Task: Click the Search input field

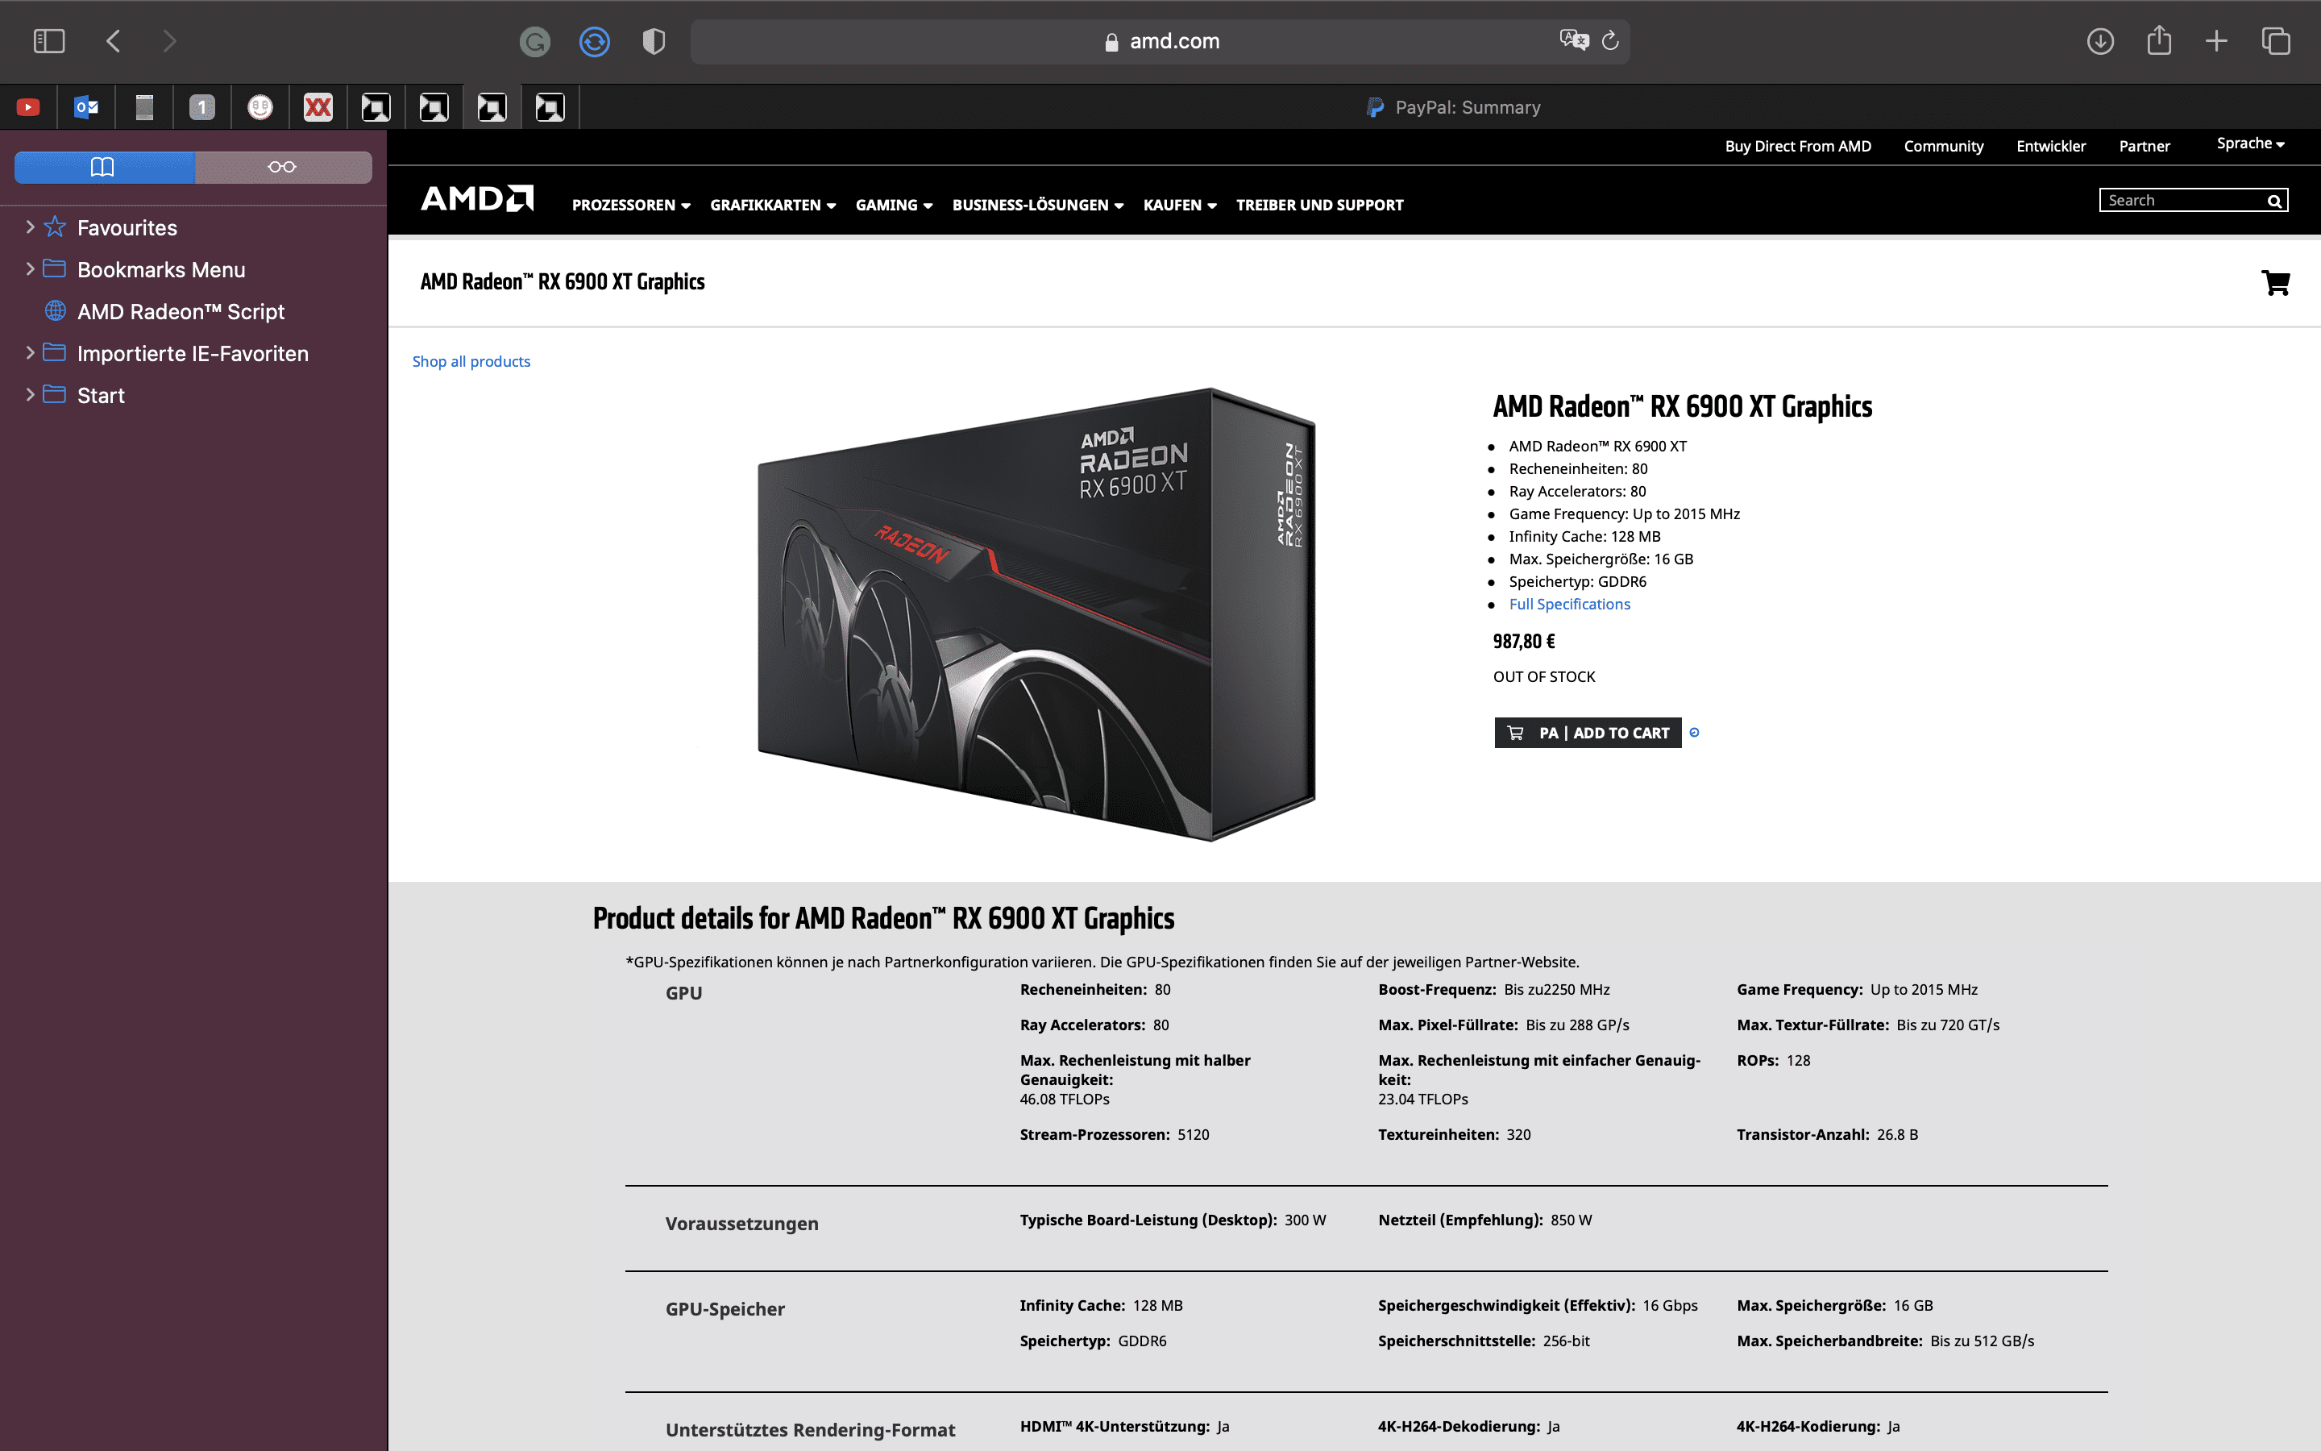Action: 2181,201
